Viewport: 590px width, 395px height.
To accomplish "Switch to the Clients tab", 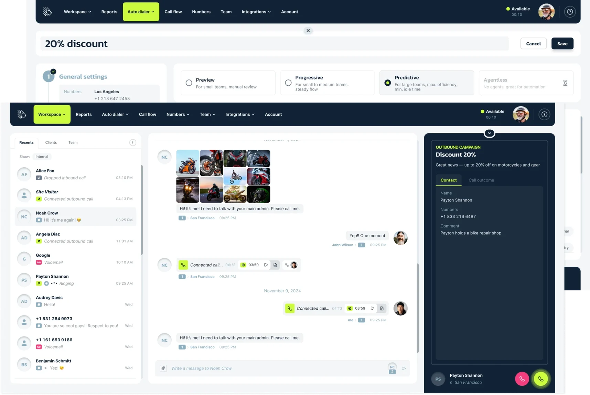I will pyautogui.click(x=51, y=142).
